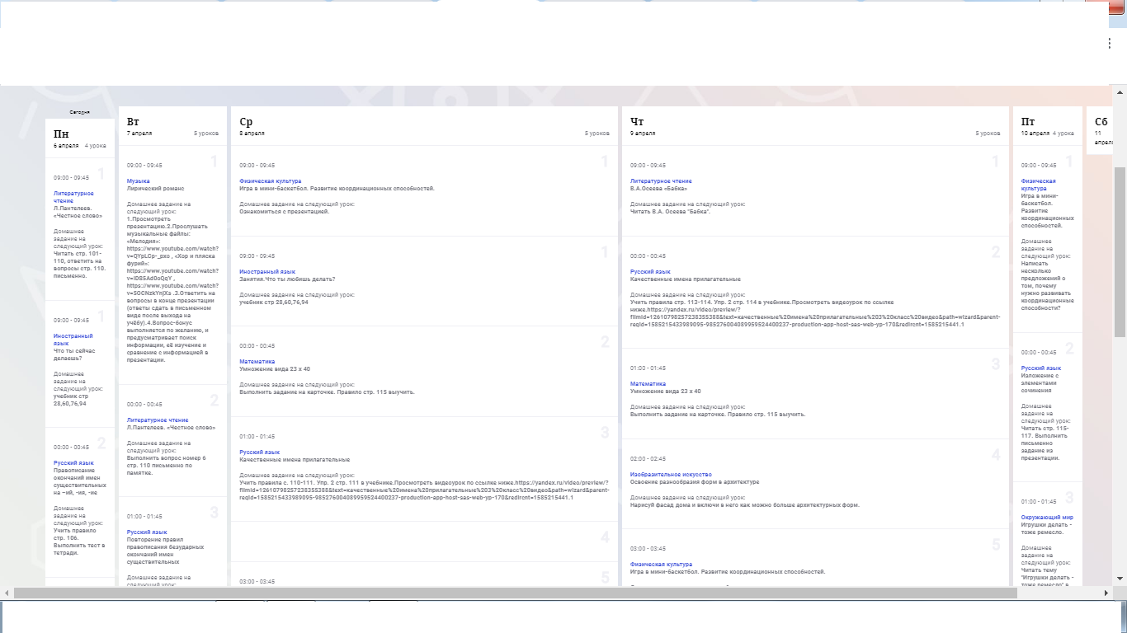1127x633 pixels.
Task: Open Thursday's Математика lesson
Action: tap(648, 383)
